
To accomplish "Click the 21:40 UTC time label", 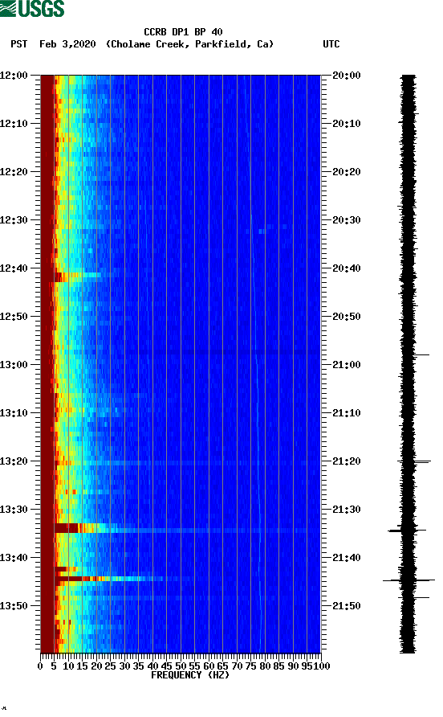I will coord(347,558).
